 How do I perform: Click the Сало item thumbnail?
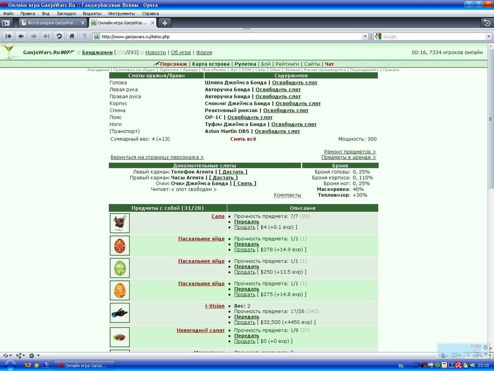(x=120, y=223)
